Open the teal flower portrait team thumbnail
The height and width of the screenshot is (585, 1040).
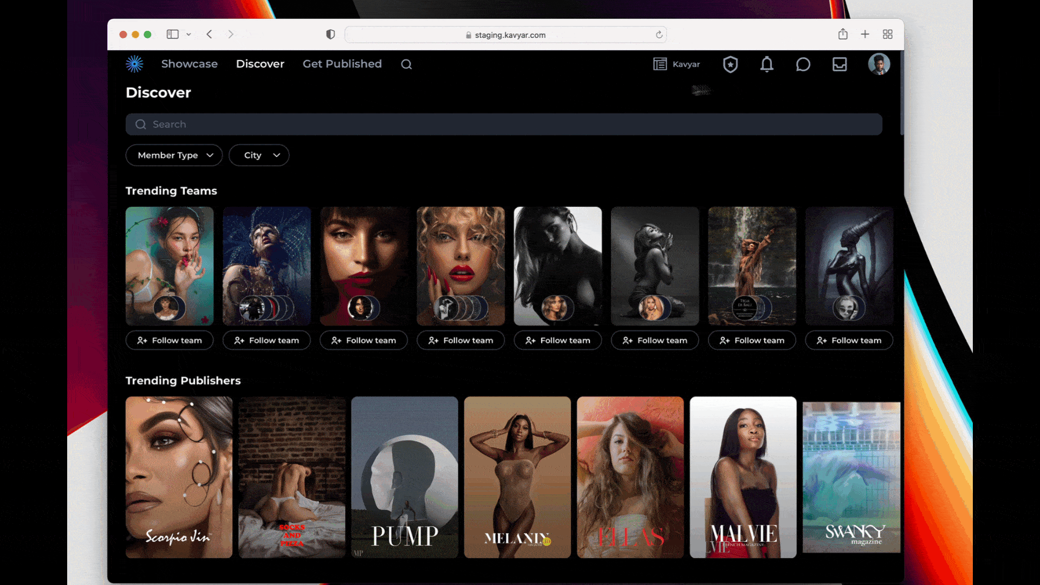pos(170,266)
